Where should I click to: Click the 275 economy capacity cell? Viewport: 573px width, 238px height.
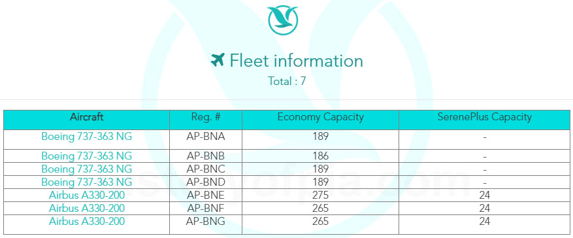tap(321, 195)
